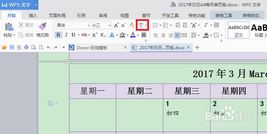The image size is (267, 134).
Task: Toggle show paragraph marks icon
Action: tap(206, 25)
